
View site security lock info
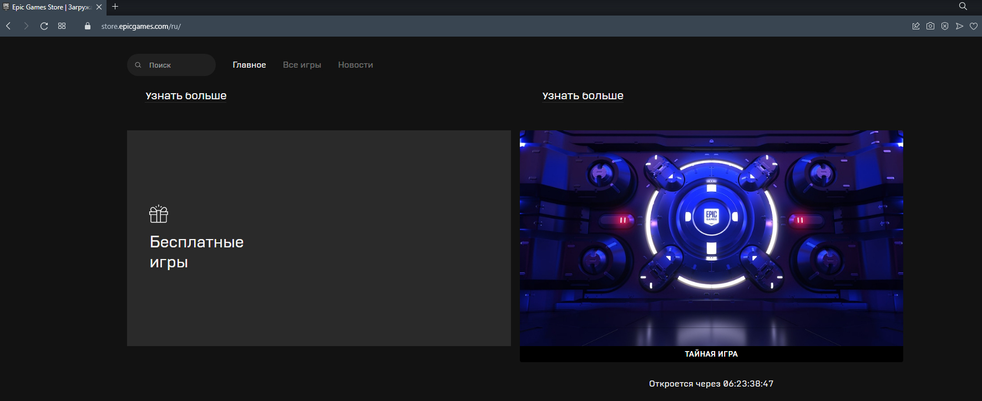87,26
